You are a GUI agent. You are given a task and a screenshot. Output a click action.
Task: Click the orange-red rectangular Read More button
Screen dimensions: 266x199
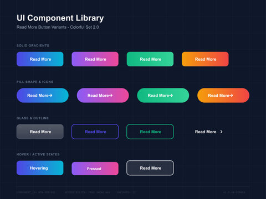pyautogui.click(x=205, y=59)
